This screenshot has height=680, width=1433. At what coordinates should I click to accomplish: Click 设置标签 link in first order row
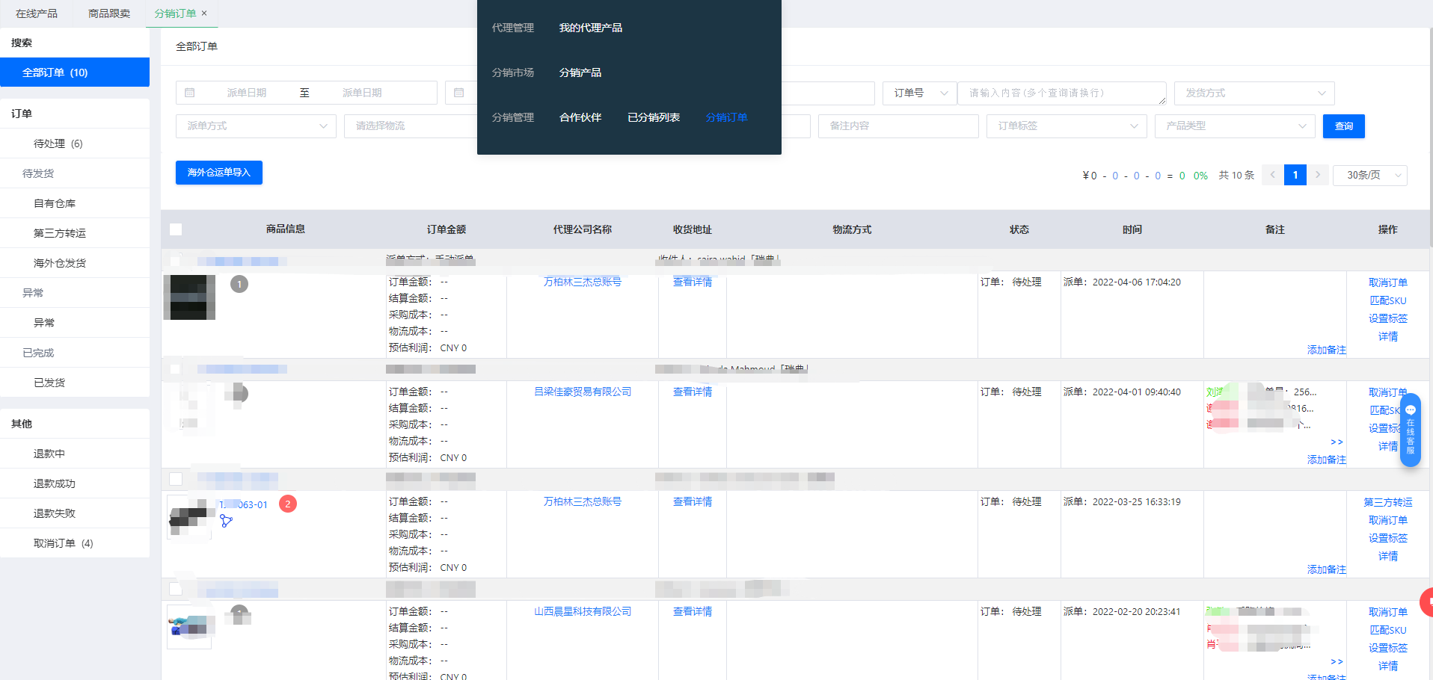[1388, 318]
